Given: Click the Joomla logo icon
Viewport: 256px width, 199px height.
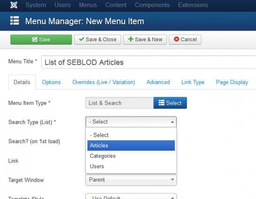Looking at the screenshot, I should 14,5.
